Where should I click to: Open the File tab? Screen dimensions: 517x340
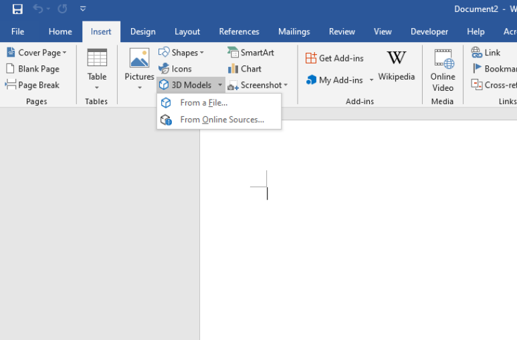coord(17,31)
